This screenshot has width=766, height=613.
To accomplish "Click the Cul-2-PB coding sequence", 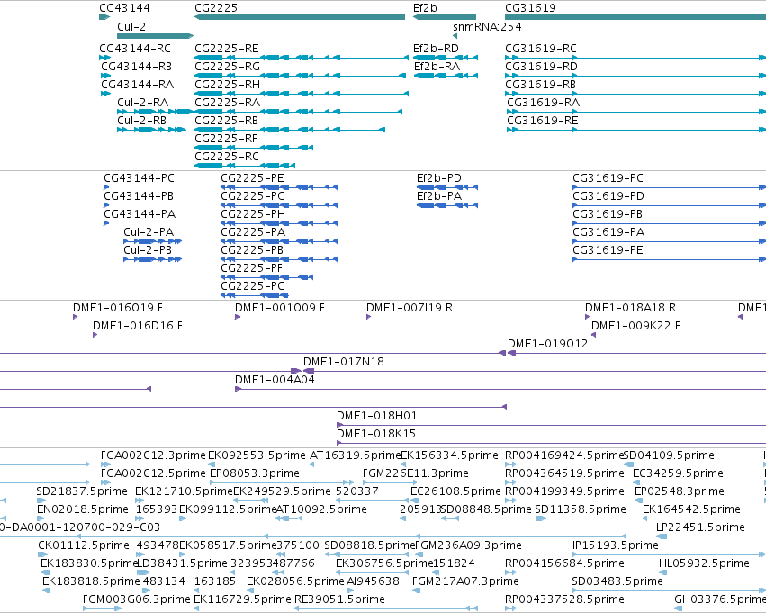I will (152, 259).
